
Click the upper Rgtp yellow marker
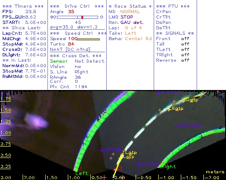click(x=184, y=101)
